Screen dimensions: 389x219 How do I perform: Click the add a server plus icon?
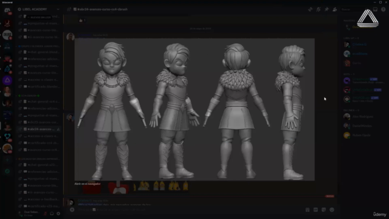click(7, 160)
